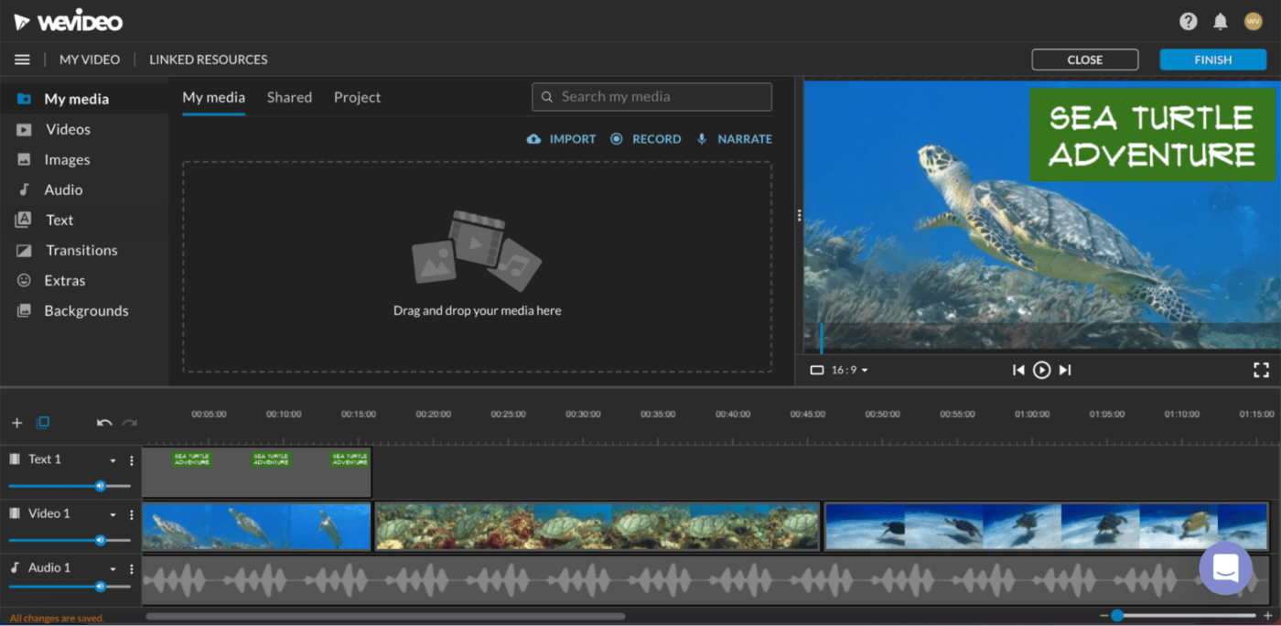This screenshot has width=1281, height=626.
Task: Click the 00:30:00 timeline marker
Action: [x=583, y=415]
